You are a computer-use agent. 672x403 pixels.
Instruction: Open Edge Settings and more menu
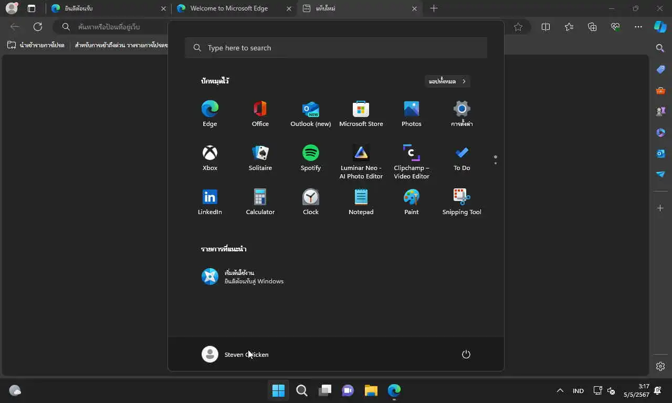[x=638, y=27]
